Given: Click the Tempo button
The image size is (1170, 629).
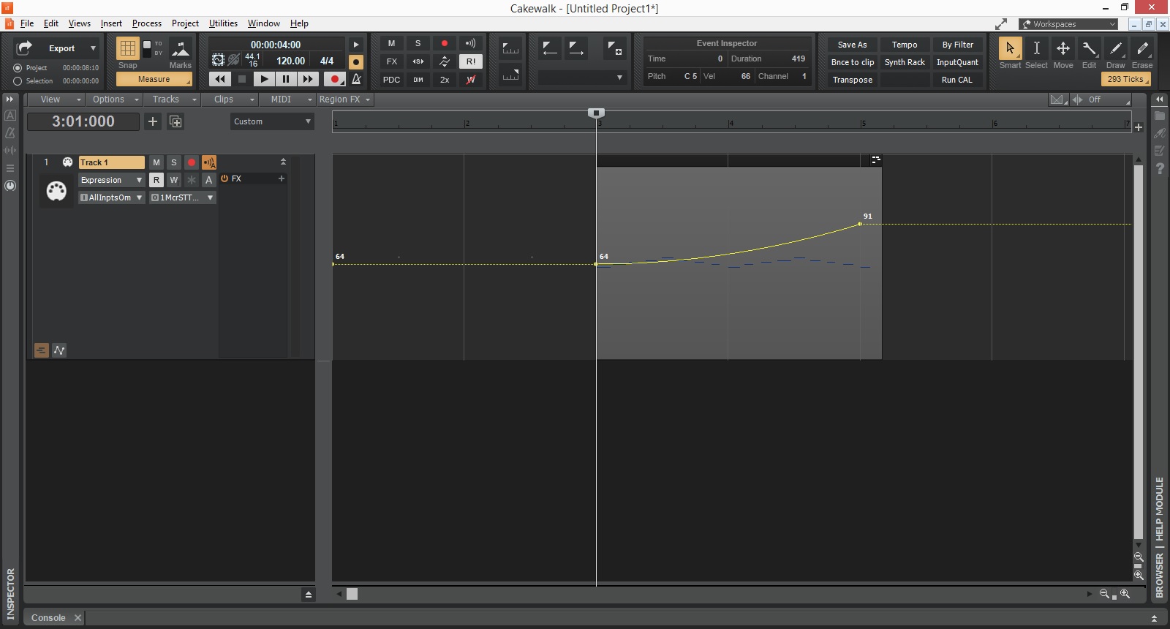Looking at the screenshot, I should coord(905,45).
